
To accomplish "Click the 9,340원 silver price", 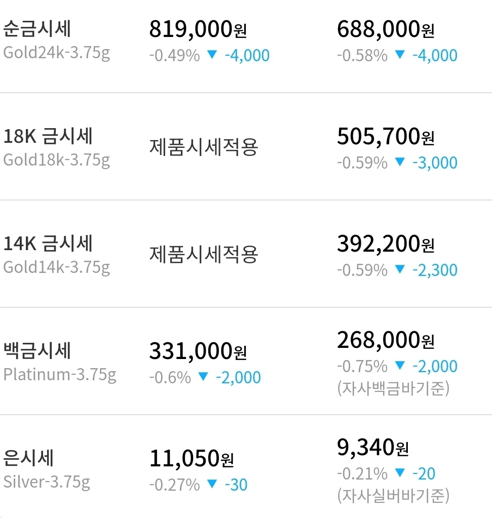I will 372,447.
